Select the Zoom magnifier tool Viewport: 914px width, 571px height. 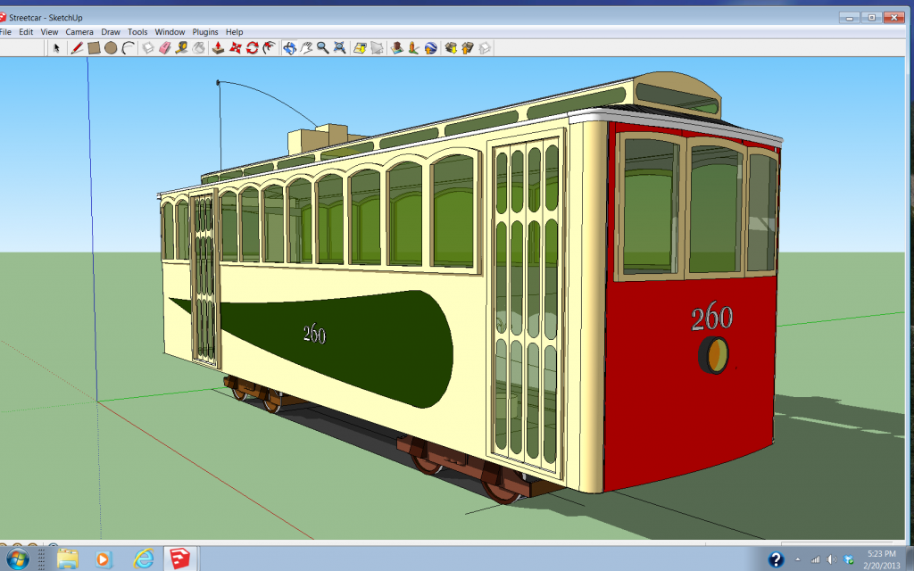click(x=322, y=48)
